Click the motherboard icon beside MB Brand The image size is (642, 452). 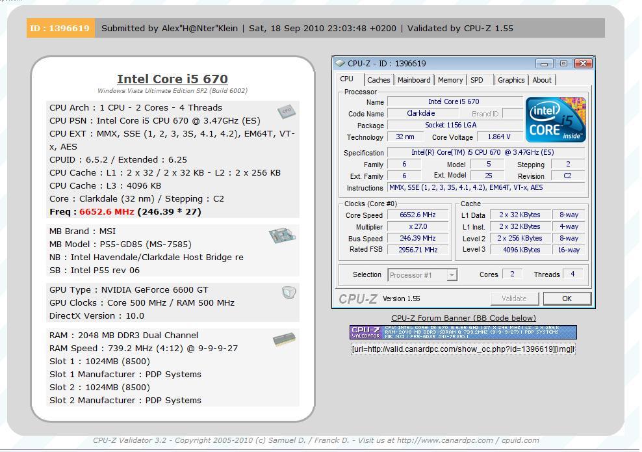tap(282, 235)
